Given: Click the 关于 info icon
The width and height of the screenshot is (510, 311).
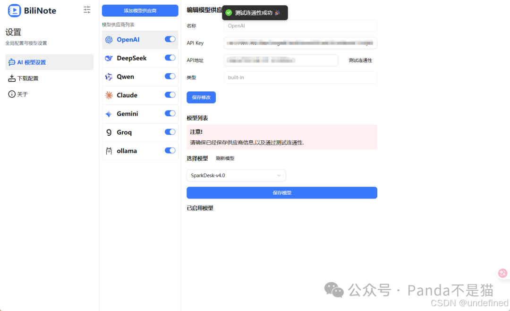Looking at the screenshot, I should pyautogui.click(x=12, y=94).
